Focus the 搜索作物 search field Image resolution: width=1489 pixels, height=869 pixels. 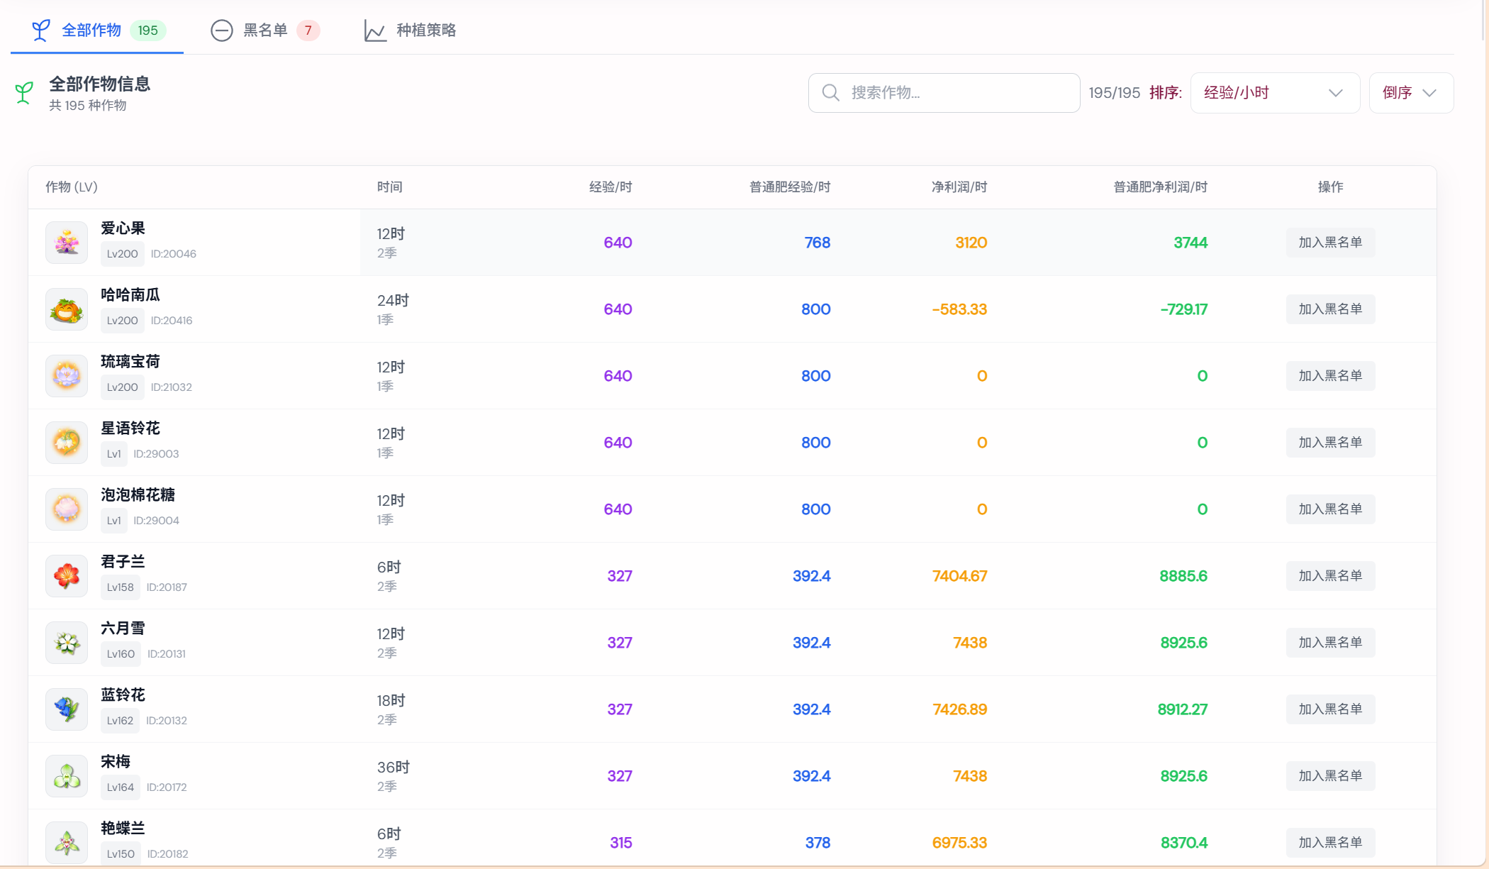click(x=944, y=93)
